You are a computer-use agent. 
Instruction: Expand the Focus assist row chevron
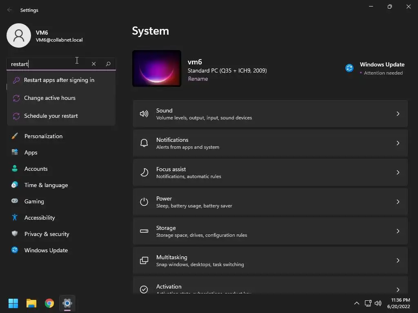tap(398, 172)
